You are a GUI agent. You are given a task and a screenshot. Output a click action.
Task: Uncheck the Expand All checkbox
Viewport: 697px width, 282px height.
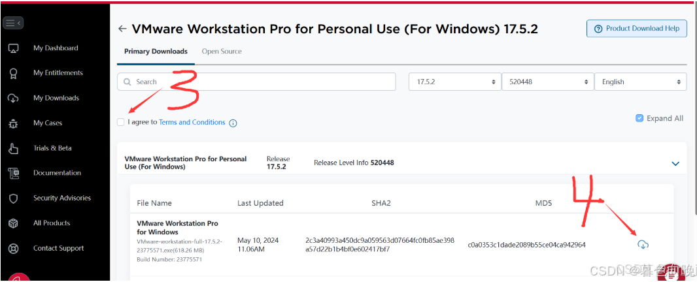tap(639, 118)
